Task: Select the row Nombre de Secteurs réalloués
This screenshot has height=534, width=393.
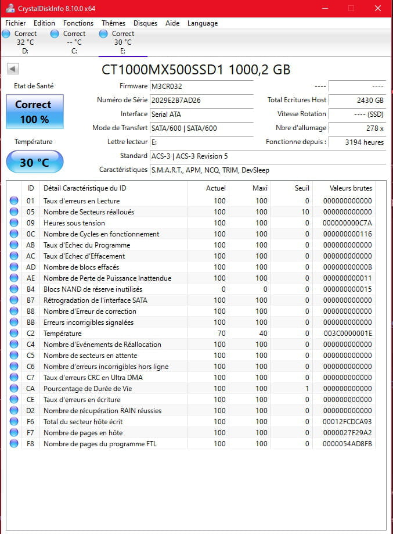Action: 191,212
